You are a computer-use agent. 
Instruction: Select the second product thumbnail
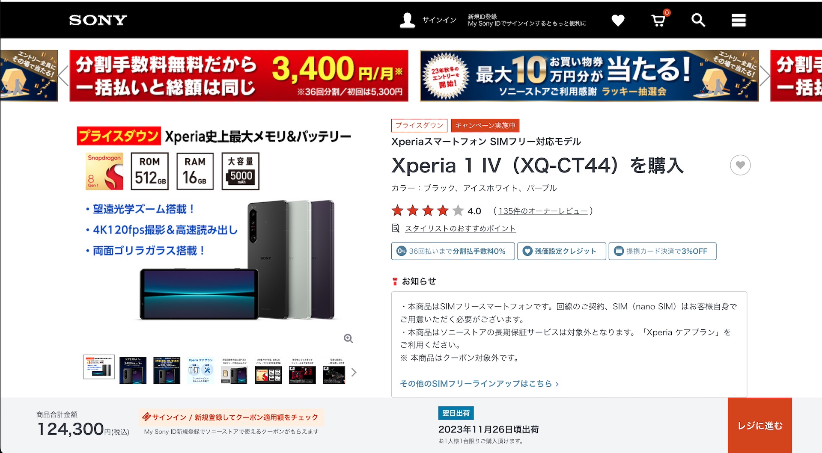133,370
